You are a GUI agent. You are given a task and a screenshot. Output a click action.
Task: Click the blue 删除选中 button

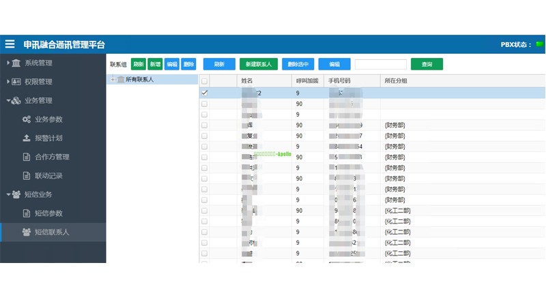tap(298, 64)
